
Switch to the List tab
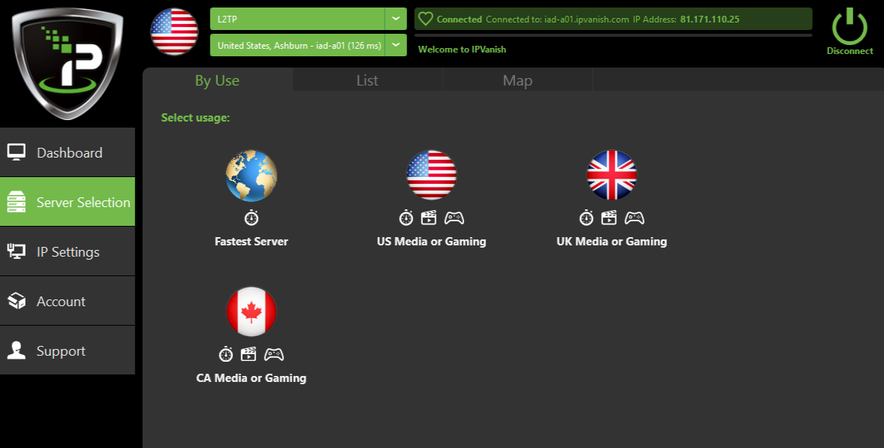click(x=367, y=80)
